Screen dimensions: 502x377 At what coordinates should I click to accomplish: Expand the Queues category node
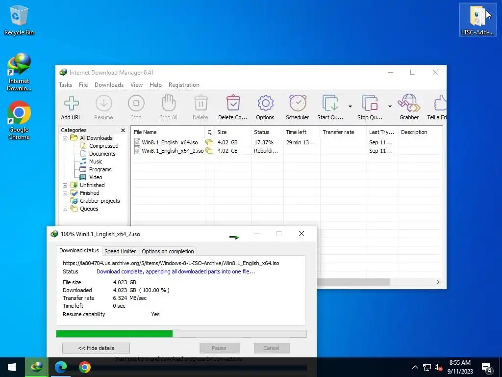(65, 209)
